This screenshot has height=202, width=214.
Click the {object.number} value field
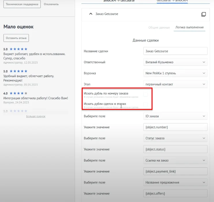click(175, 127)
